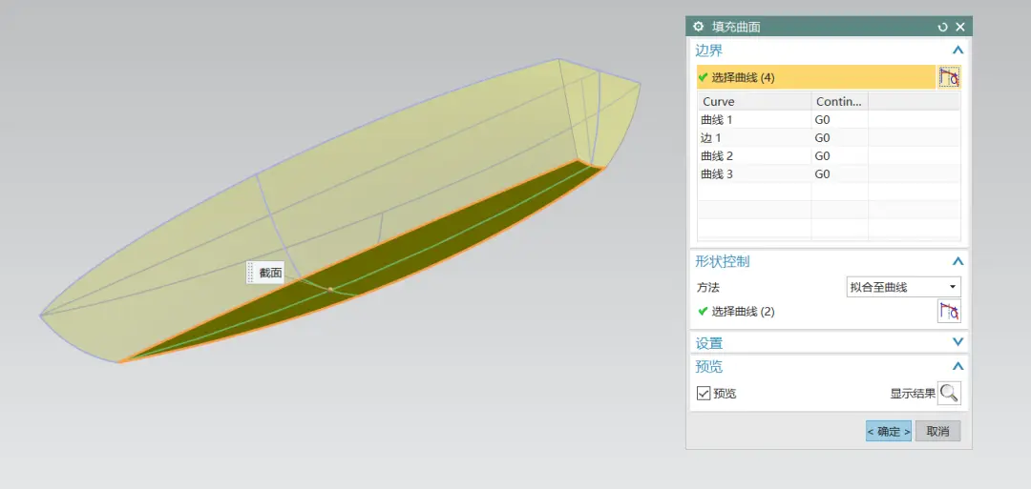Click the drag handle beside 截面 label

[x=250, y=273]
